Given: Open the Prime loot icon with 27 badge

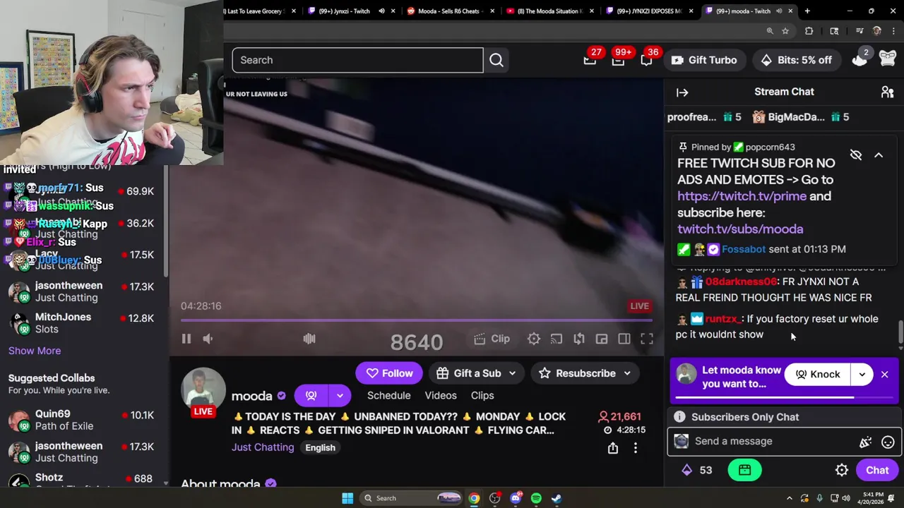Looking at the screenshot, I should [x=590, y=60].
